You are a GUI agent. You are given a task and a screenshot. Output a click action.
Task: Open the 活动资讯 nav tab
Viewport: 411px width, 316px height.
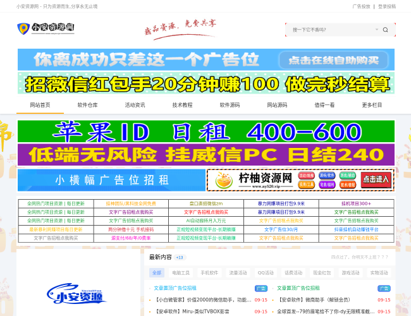[x=135, y=105]
